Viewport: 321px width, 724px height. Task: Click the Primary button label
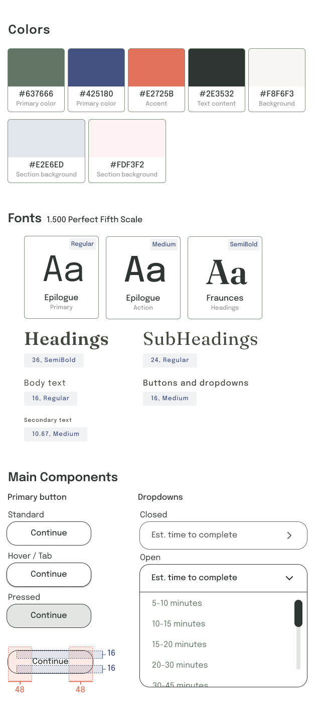37,497
